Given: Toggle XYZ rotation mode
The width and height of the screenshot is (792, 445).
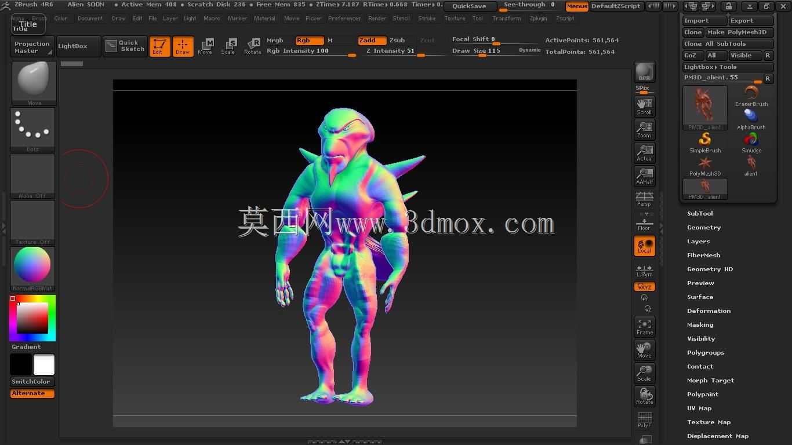Looking at the screenshot, I should [644, 287].
